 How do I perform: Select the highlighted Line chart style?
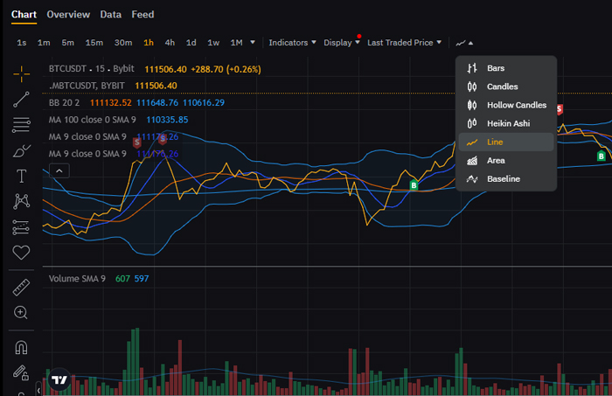506,142
